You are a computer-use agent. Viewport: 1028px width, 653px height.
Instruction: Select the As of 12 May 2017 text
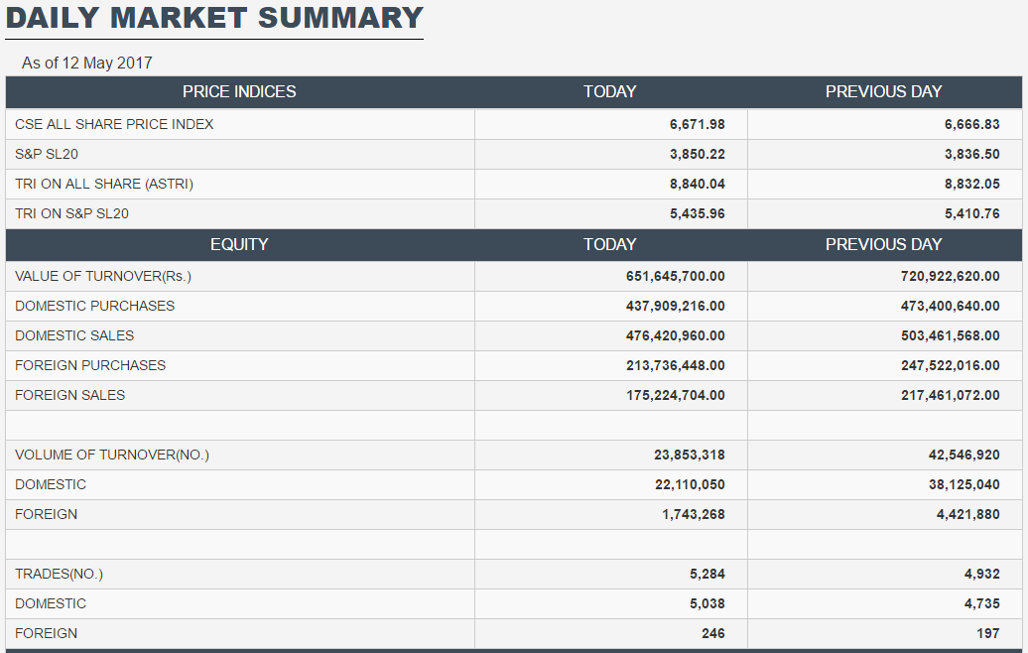coord(86,63)
